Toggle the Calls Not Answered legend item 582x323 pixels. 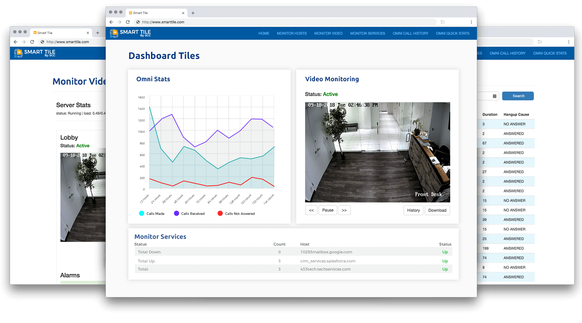pyautogui.click(x=236, y=214)
